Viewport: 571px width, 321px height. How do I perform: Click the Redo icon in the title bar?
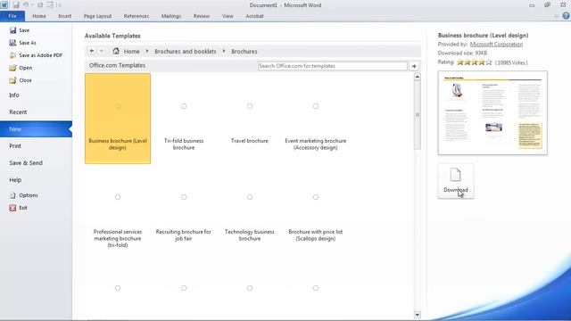coord(40,5)
